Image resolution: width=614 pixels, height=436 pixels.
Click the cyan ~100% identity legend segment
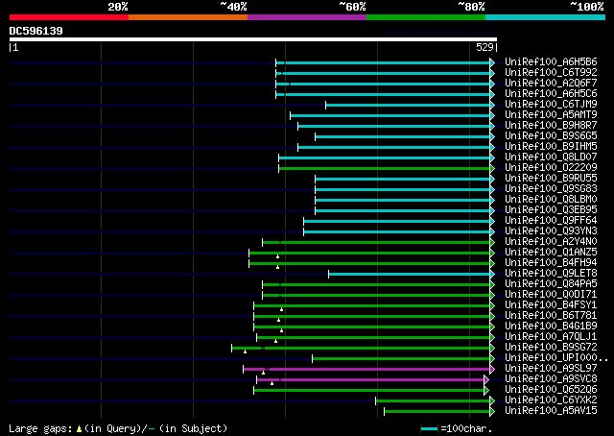coord(546,17)
